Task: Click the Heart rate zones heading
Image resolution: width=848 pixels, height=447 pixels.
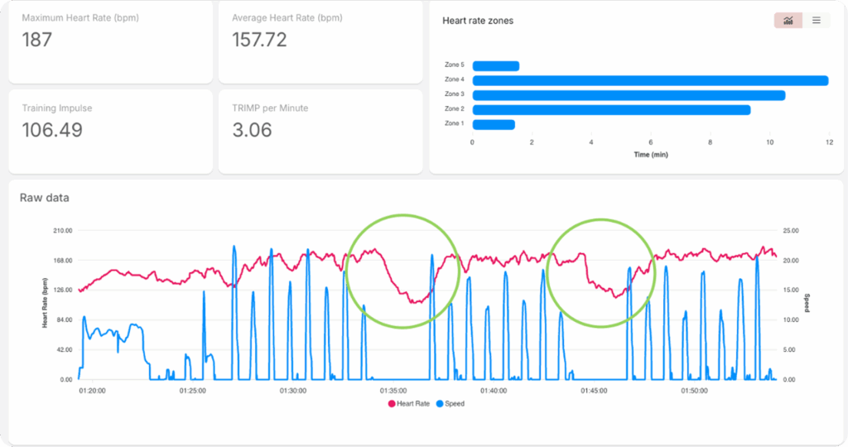Action: tap(478, 21)
